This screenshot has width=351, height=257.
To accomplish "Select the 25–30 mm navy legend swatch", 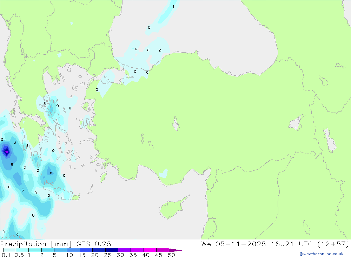I will (112, 250).
